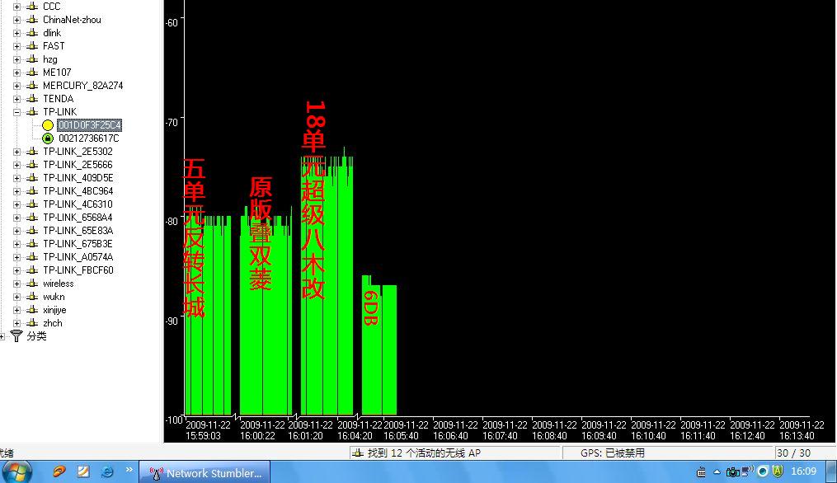The height and width of the screenshot is (483, 837).
Task: Select the TENDA SSID entry
Action: [59, 99]
